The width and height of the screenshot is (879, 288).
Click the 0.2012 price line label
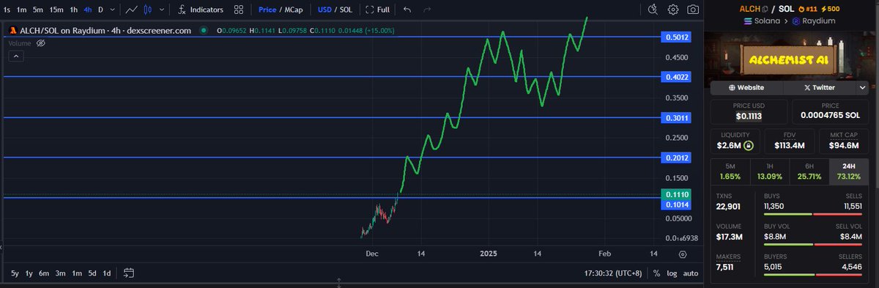[x=675, y=158]
